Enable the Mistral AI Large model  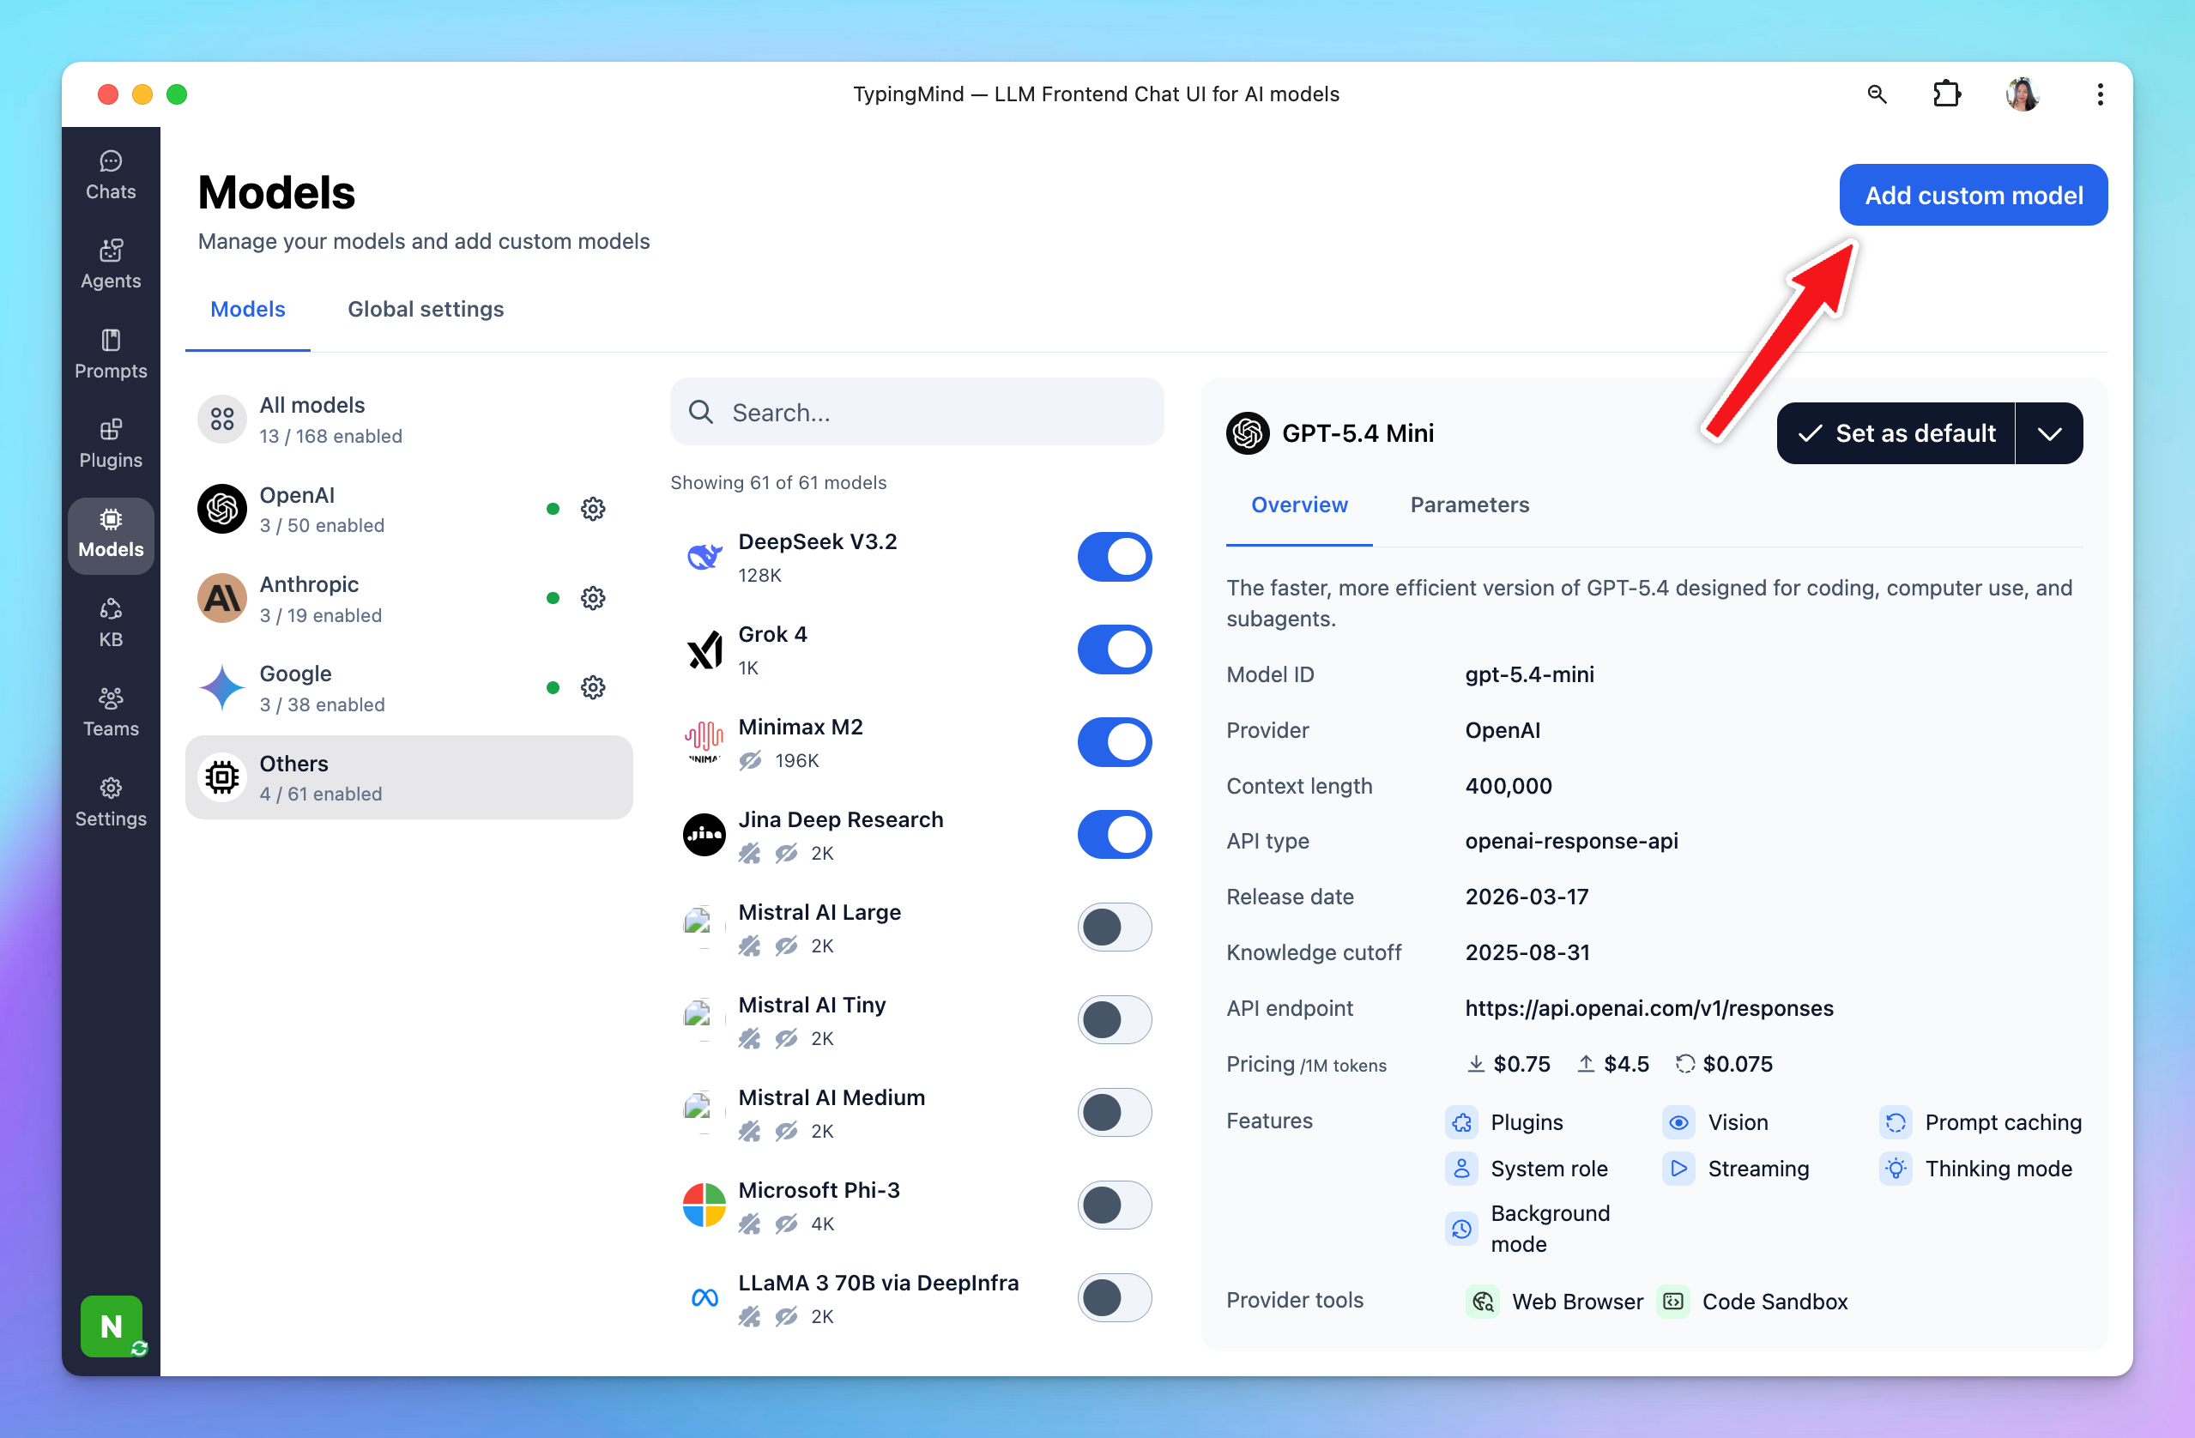click(1114, 927)
